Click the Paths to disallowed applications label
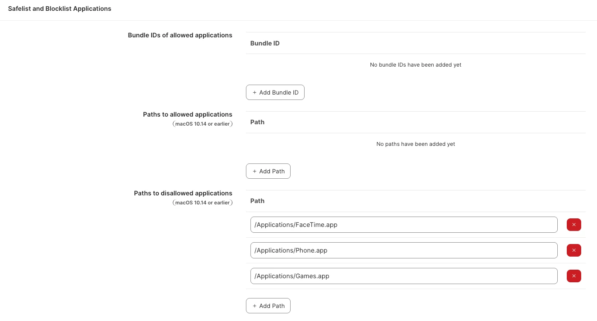This screenshot has width=597, height=321. tap(183, 193)
